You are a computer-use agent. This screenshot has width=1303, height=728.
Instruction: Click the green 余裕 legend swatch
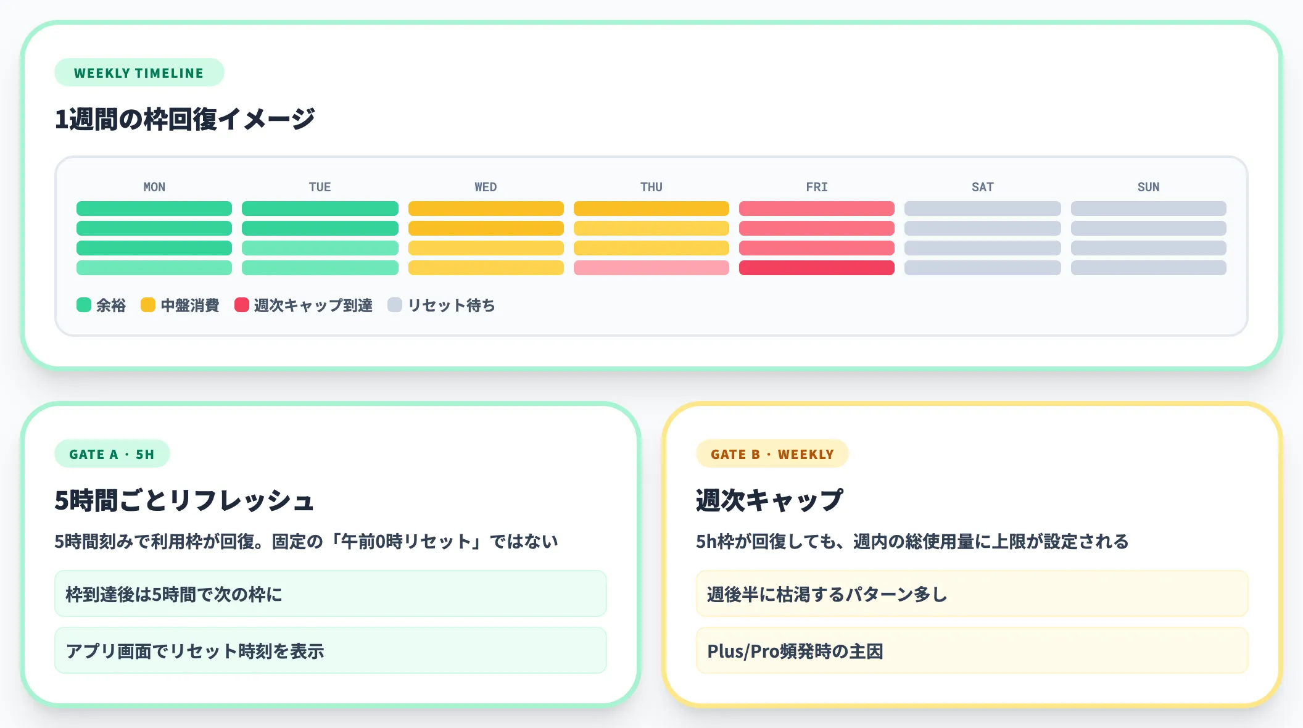84,305
